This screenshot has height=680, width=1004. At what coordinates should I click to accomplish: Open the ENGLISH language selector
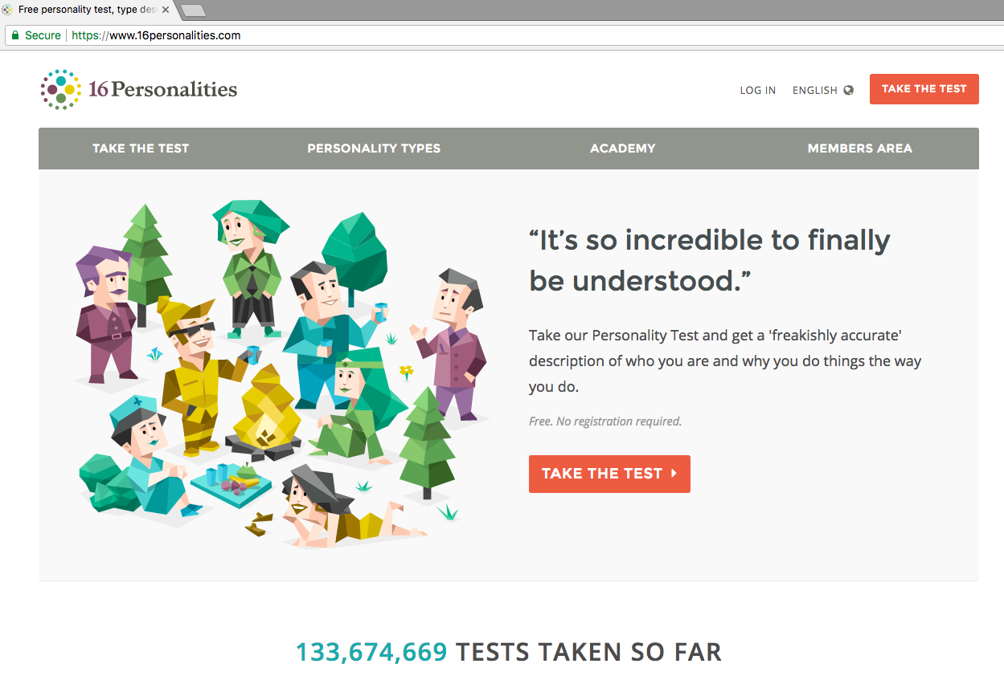(815, 90)
